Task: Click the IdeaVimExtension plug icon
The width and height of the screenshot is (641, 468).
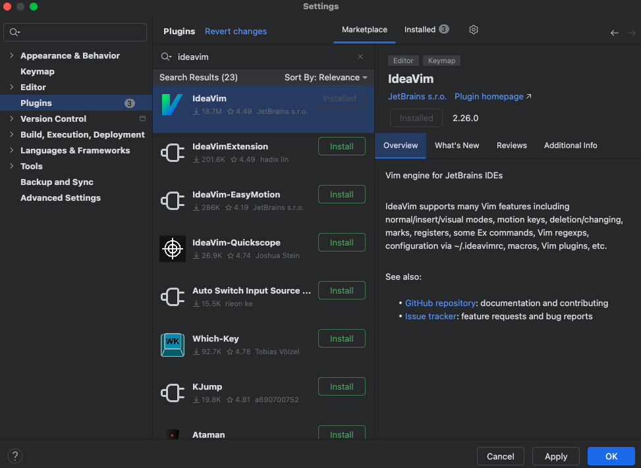Action: tap(172, 153)
